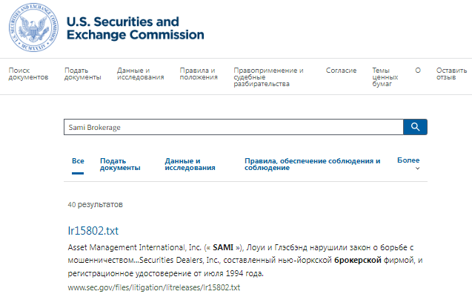Open the "Поиск документов" menu
The height and width of the screenshot is (297, 472).
(28, 74)
